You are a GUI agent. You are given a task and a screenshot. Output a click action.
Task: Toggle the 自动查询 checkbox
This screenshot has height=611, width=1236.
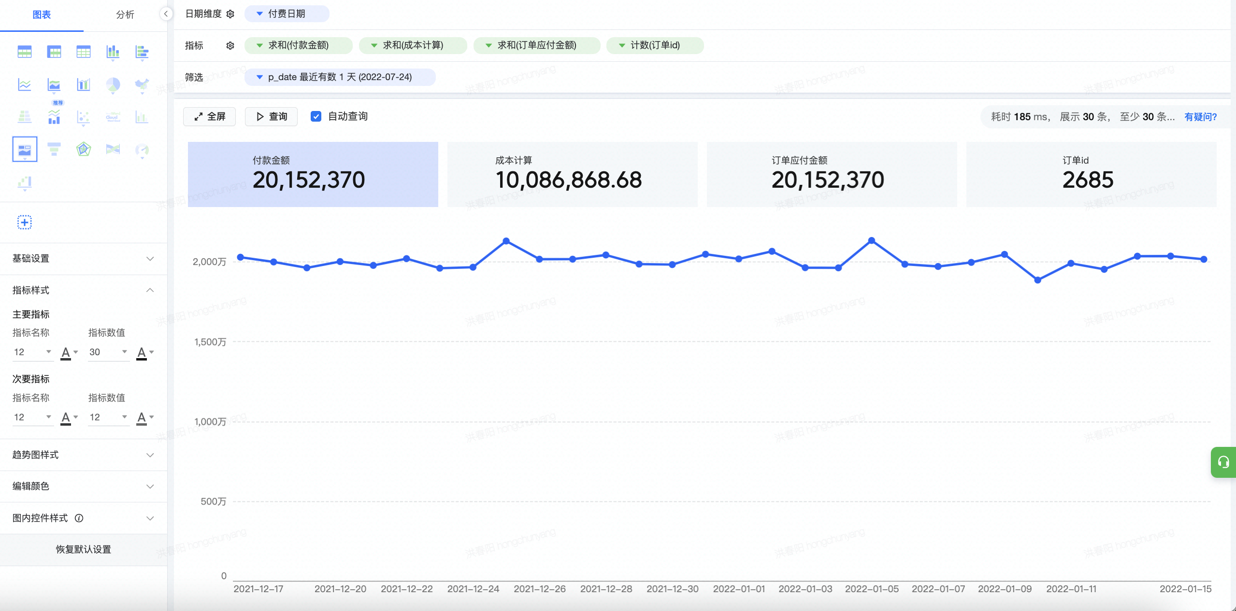click(316, 116)
